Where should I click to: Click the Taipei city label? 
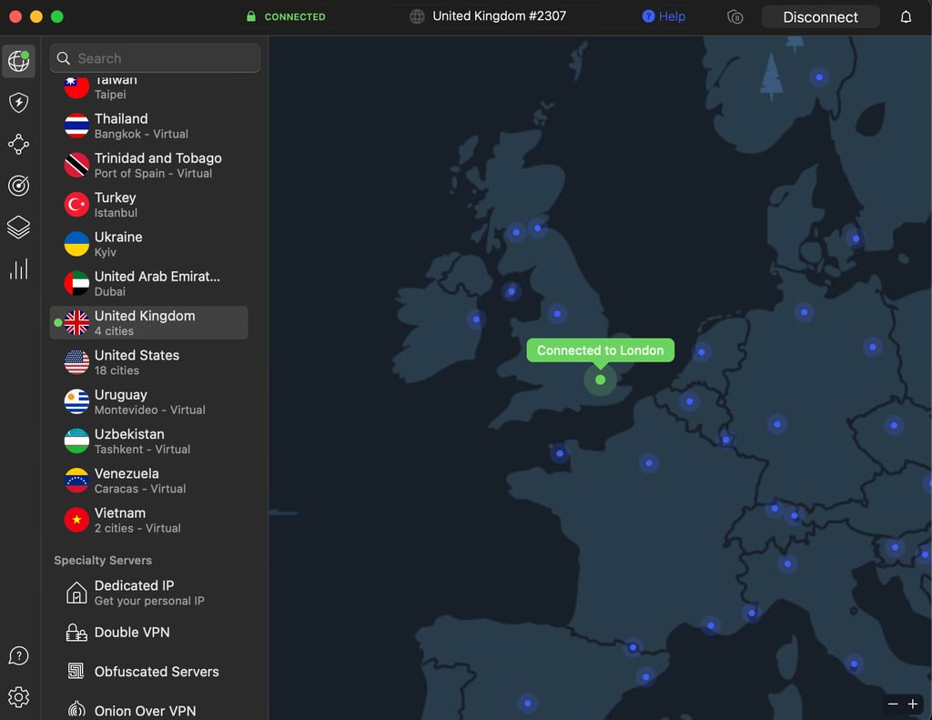(x=110, y=95)
